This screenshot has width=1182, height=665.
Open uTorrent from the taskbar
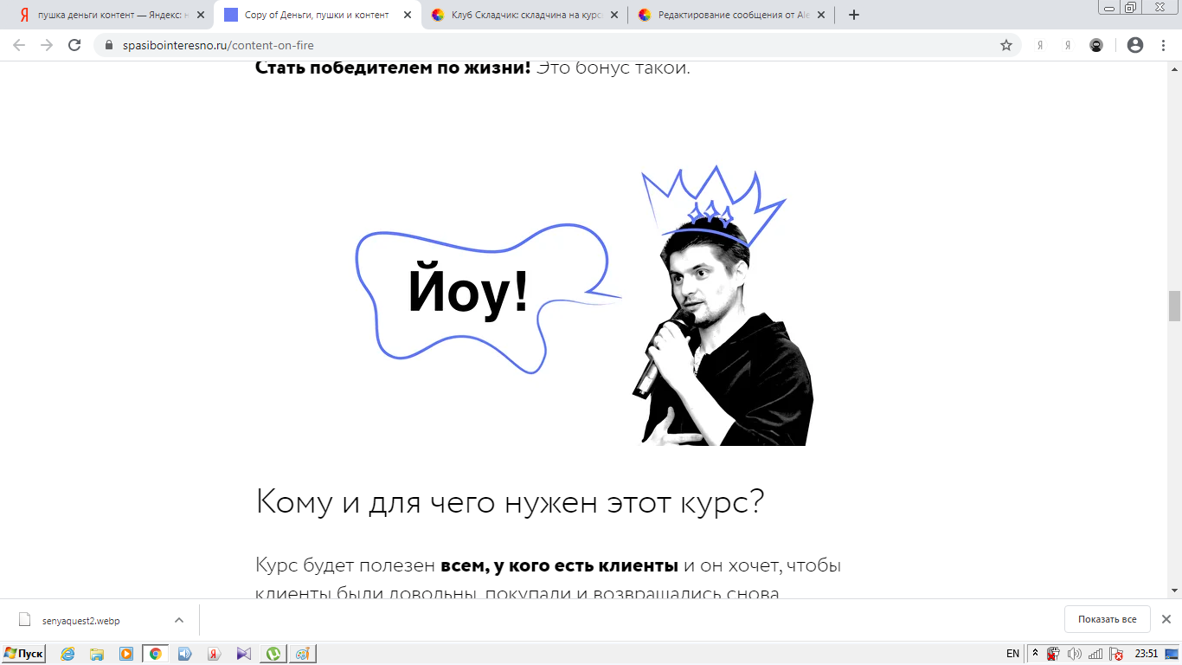coord(273,654)
